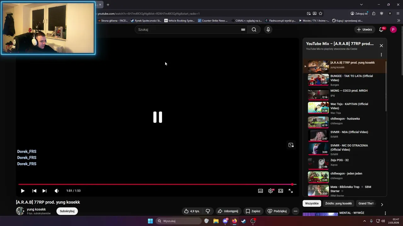Open the miniplayer icon on the video
This screenshot has height=226, width=403.
(291, 145)
